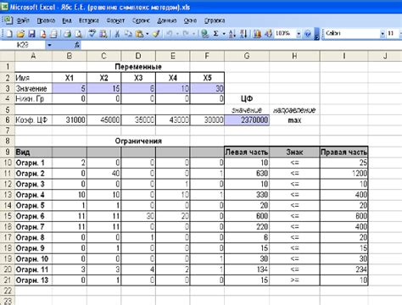This screenshot has width=402, height=305.
Task: Activate the Format Painter brush
Action: tap(156, 34)
